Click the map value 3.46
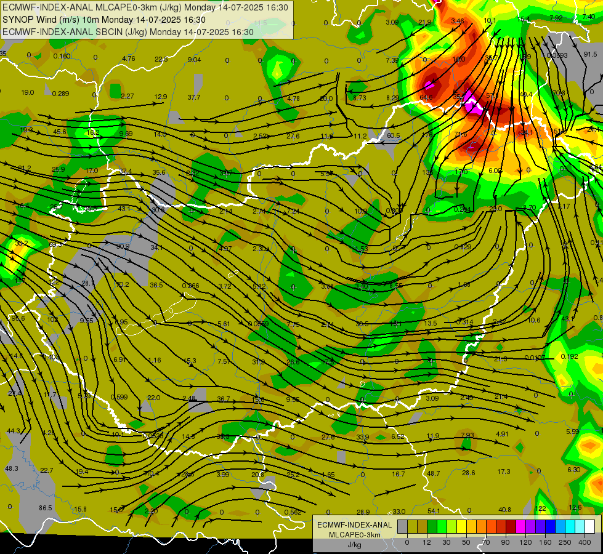 [458, 21]
